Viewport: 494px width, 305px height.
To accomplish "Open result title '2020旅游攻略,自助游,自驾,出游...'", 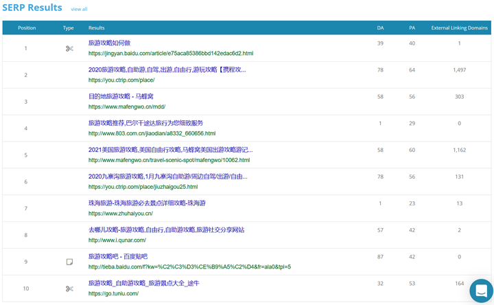I will click(x=167, y=69).
